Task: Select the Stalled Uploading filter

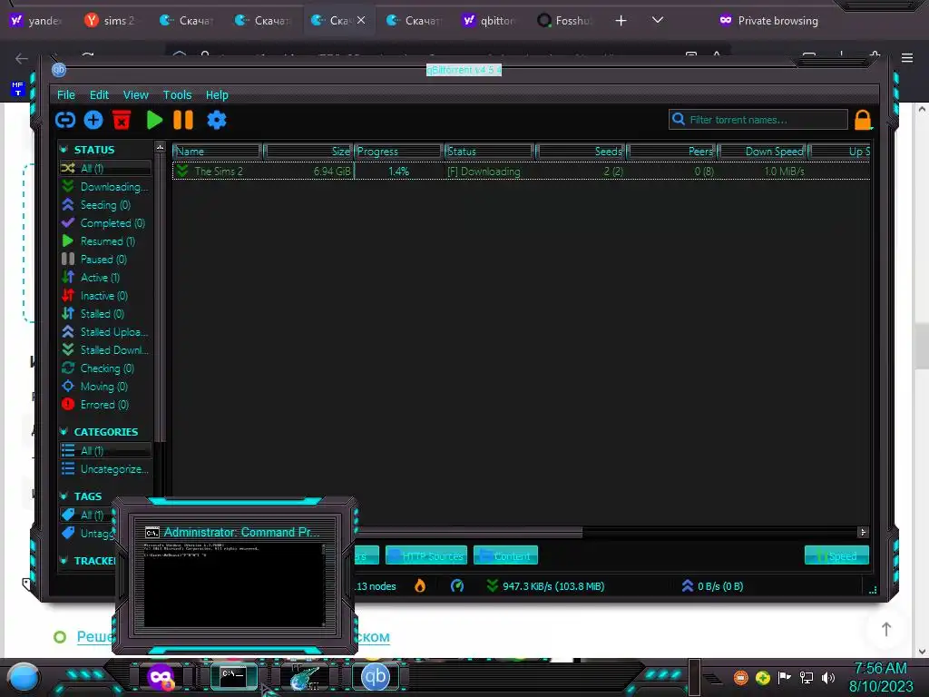Action: pos(105,332)
